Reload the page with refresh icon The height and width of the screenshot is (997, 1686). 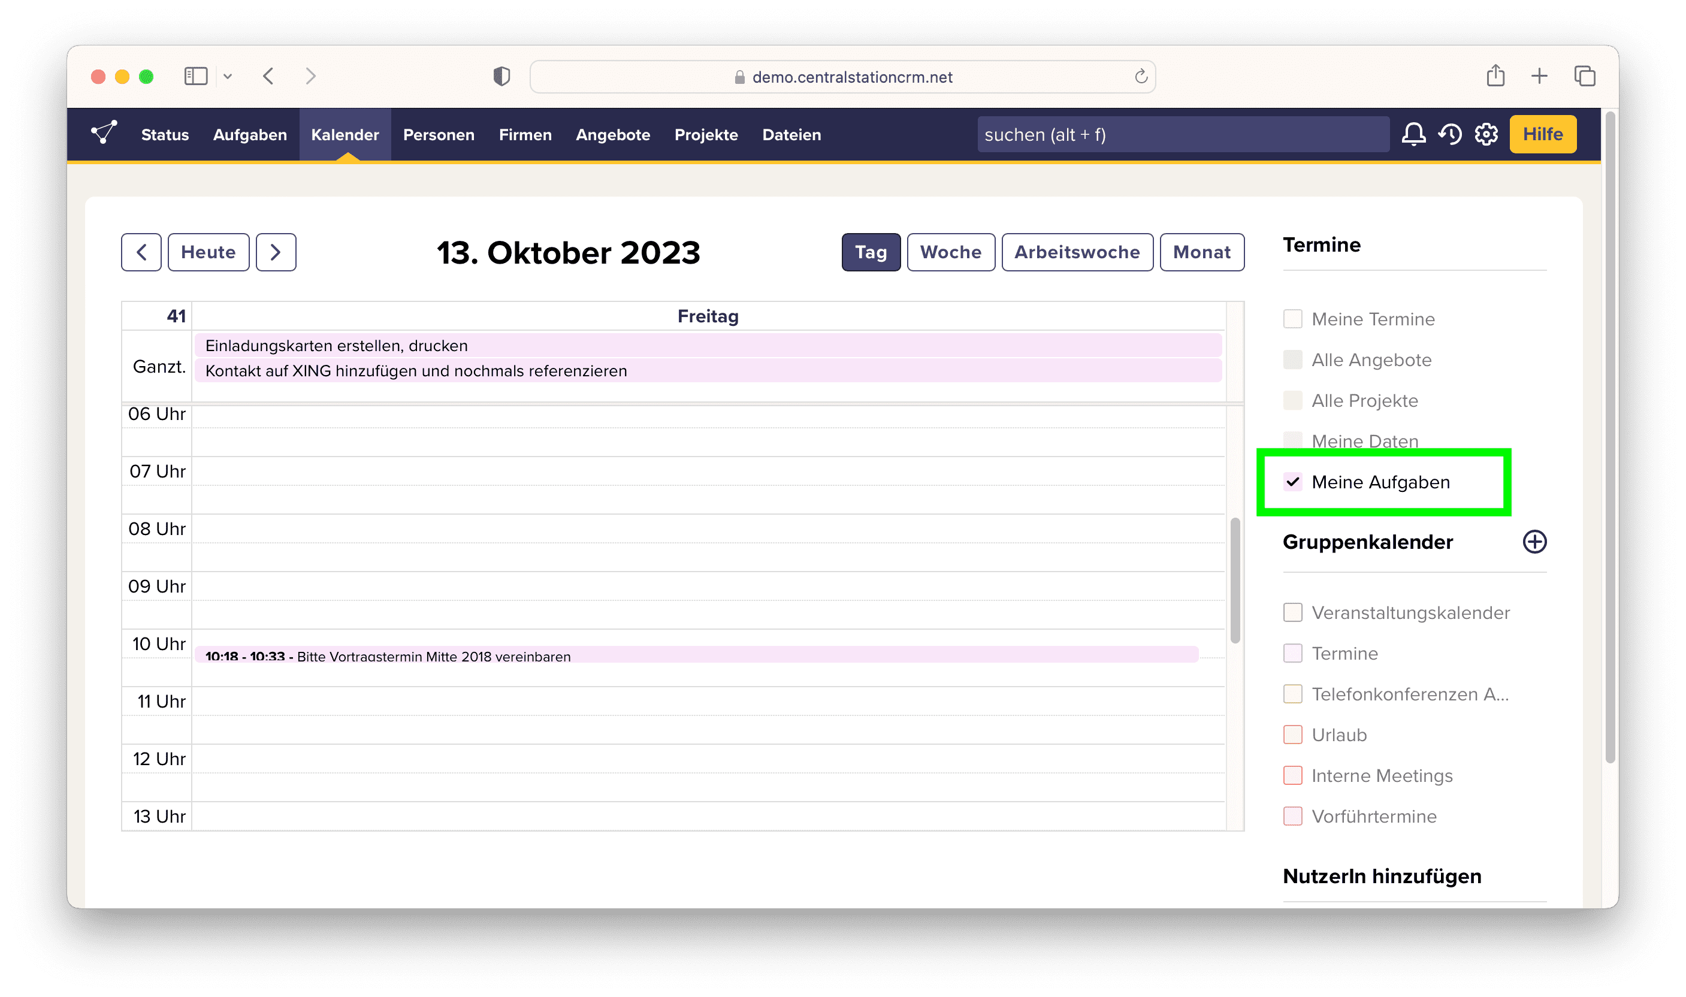coord(1141,77)
